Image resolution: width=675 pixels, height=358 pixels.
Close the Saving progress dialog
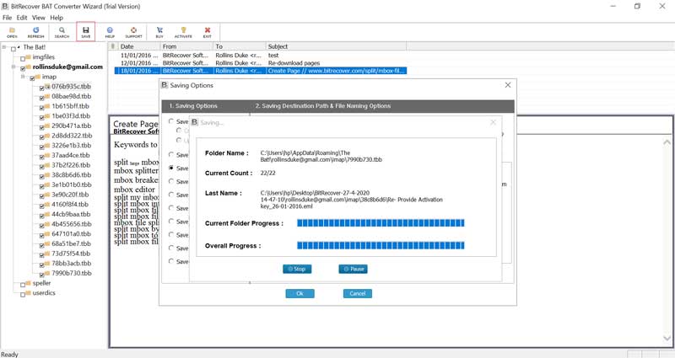[x=494, y=122]
